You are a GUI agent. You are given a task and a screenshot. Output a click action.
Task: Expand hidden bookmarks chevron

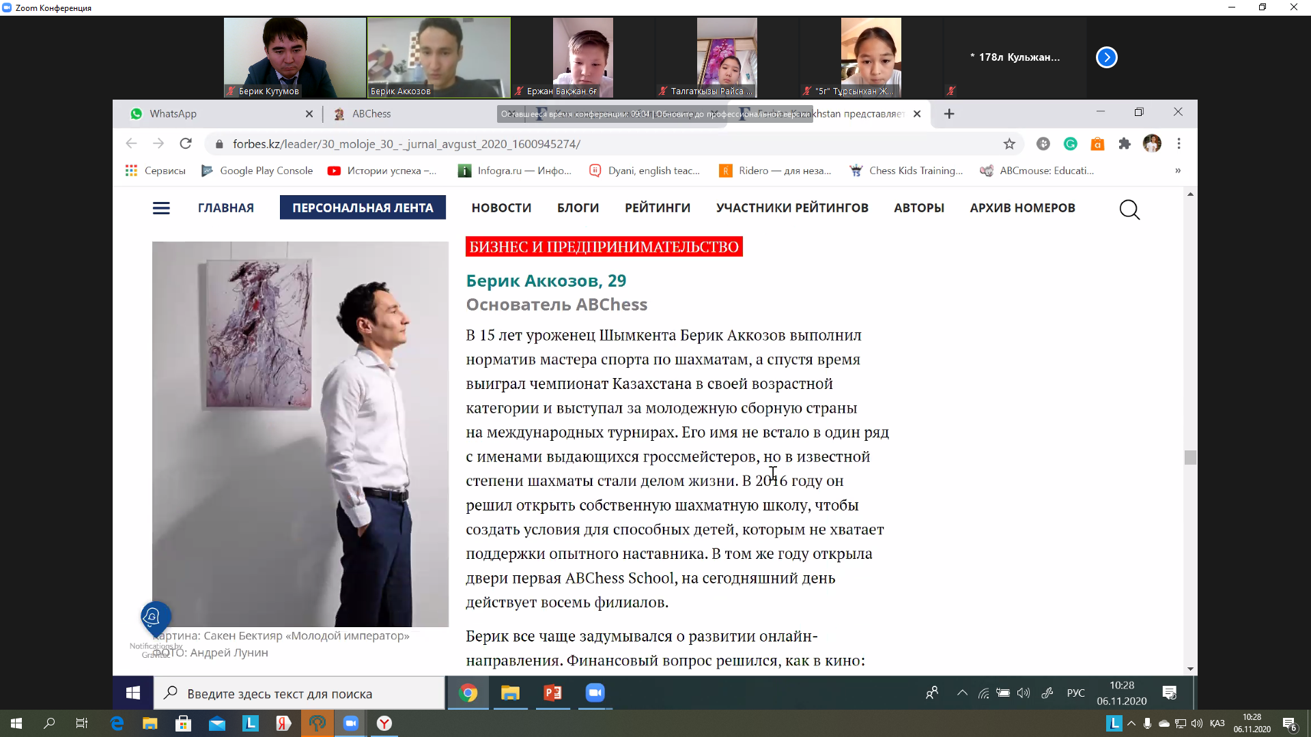1178,171
